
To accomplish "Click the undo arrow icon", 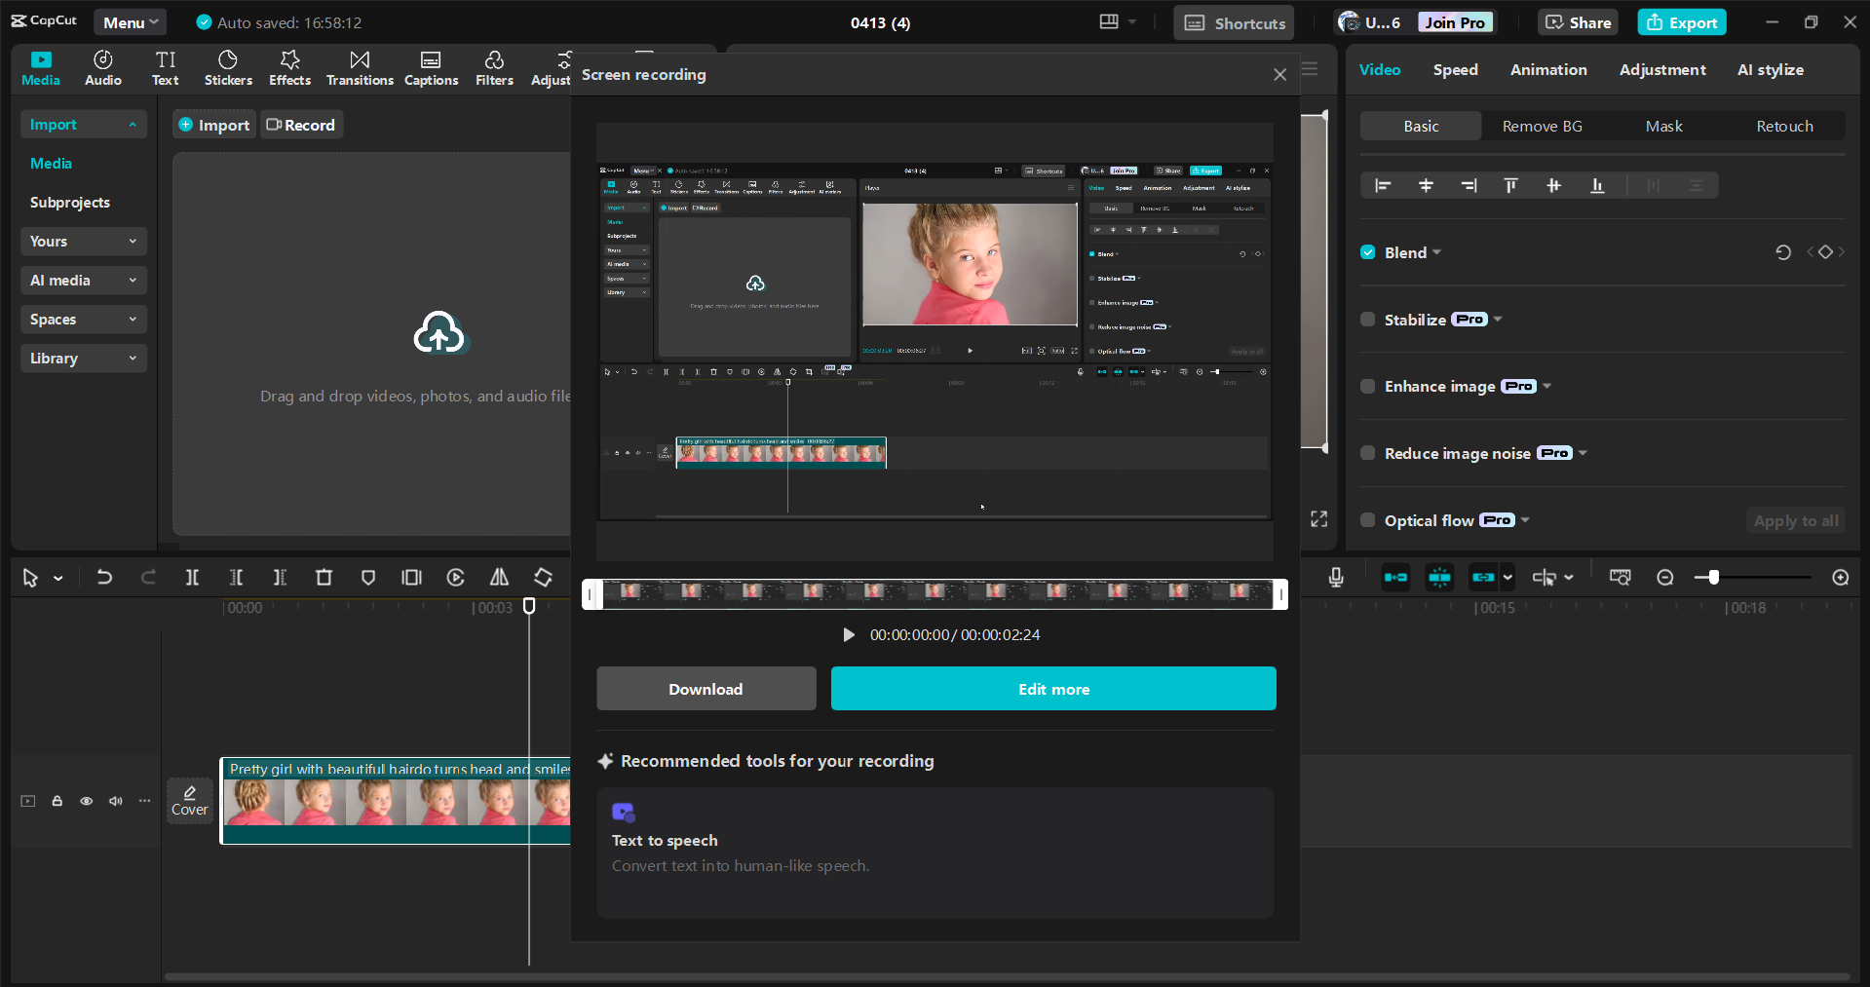I will tap(104, 578).
